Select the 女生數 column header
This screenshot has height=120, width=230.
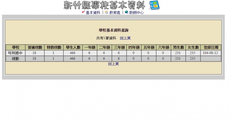click(x=193, y=47)
